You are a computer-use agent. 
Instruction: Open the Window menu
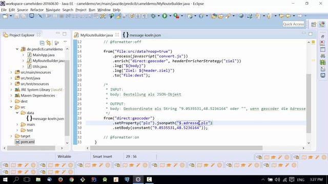click(104, 10)
